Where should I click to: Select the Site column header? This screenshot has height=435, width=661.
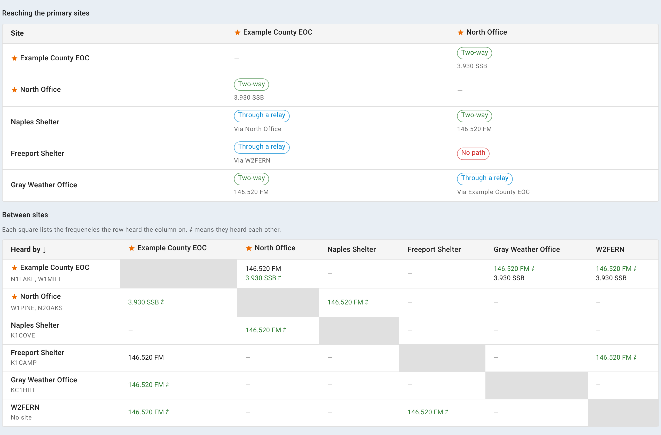pos(17,33)
